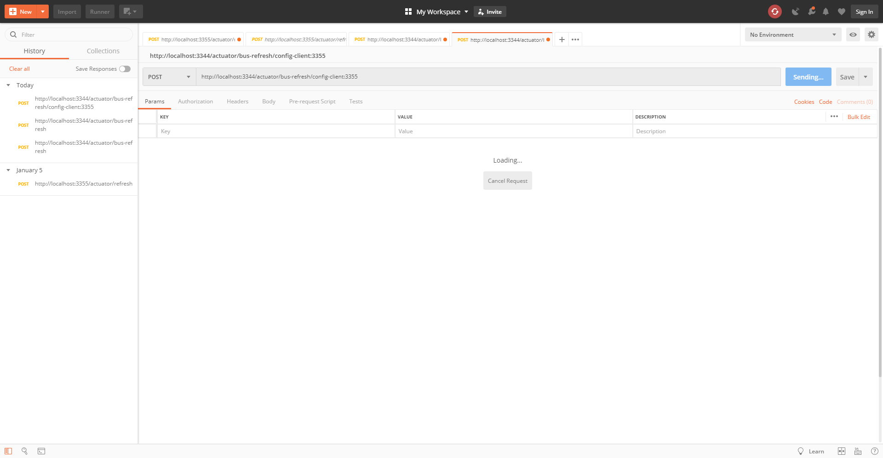Click the request URL input field
Screen dimensions: 883x458
[x=488, y=77]
